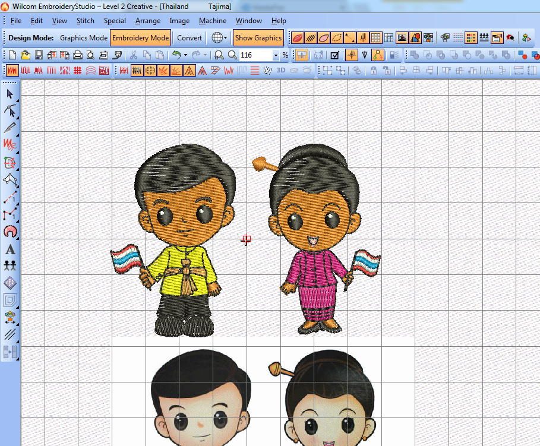This screenshot has width=540, height=446.
Task: Open the Options checkbox icon
Action: (334, 55)
